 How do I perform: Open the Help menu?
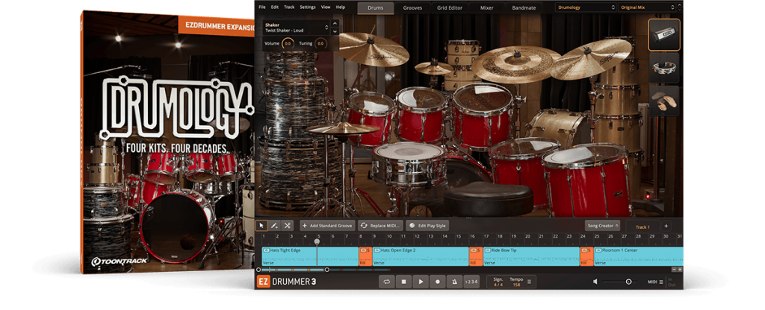(341, 7)
